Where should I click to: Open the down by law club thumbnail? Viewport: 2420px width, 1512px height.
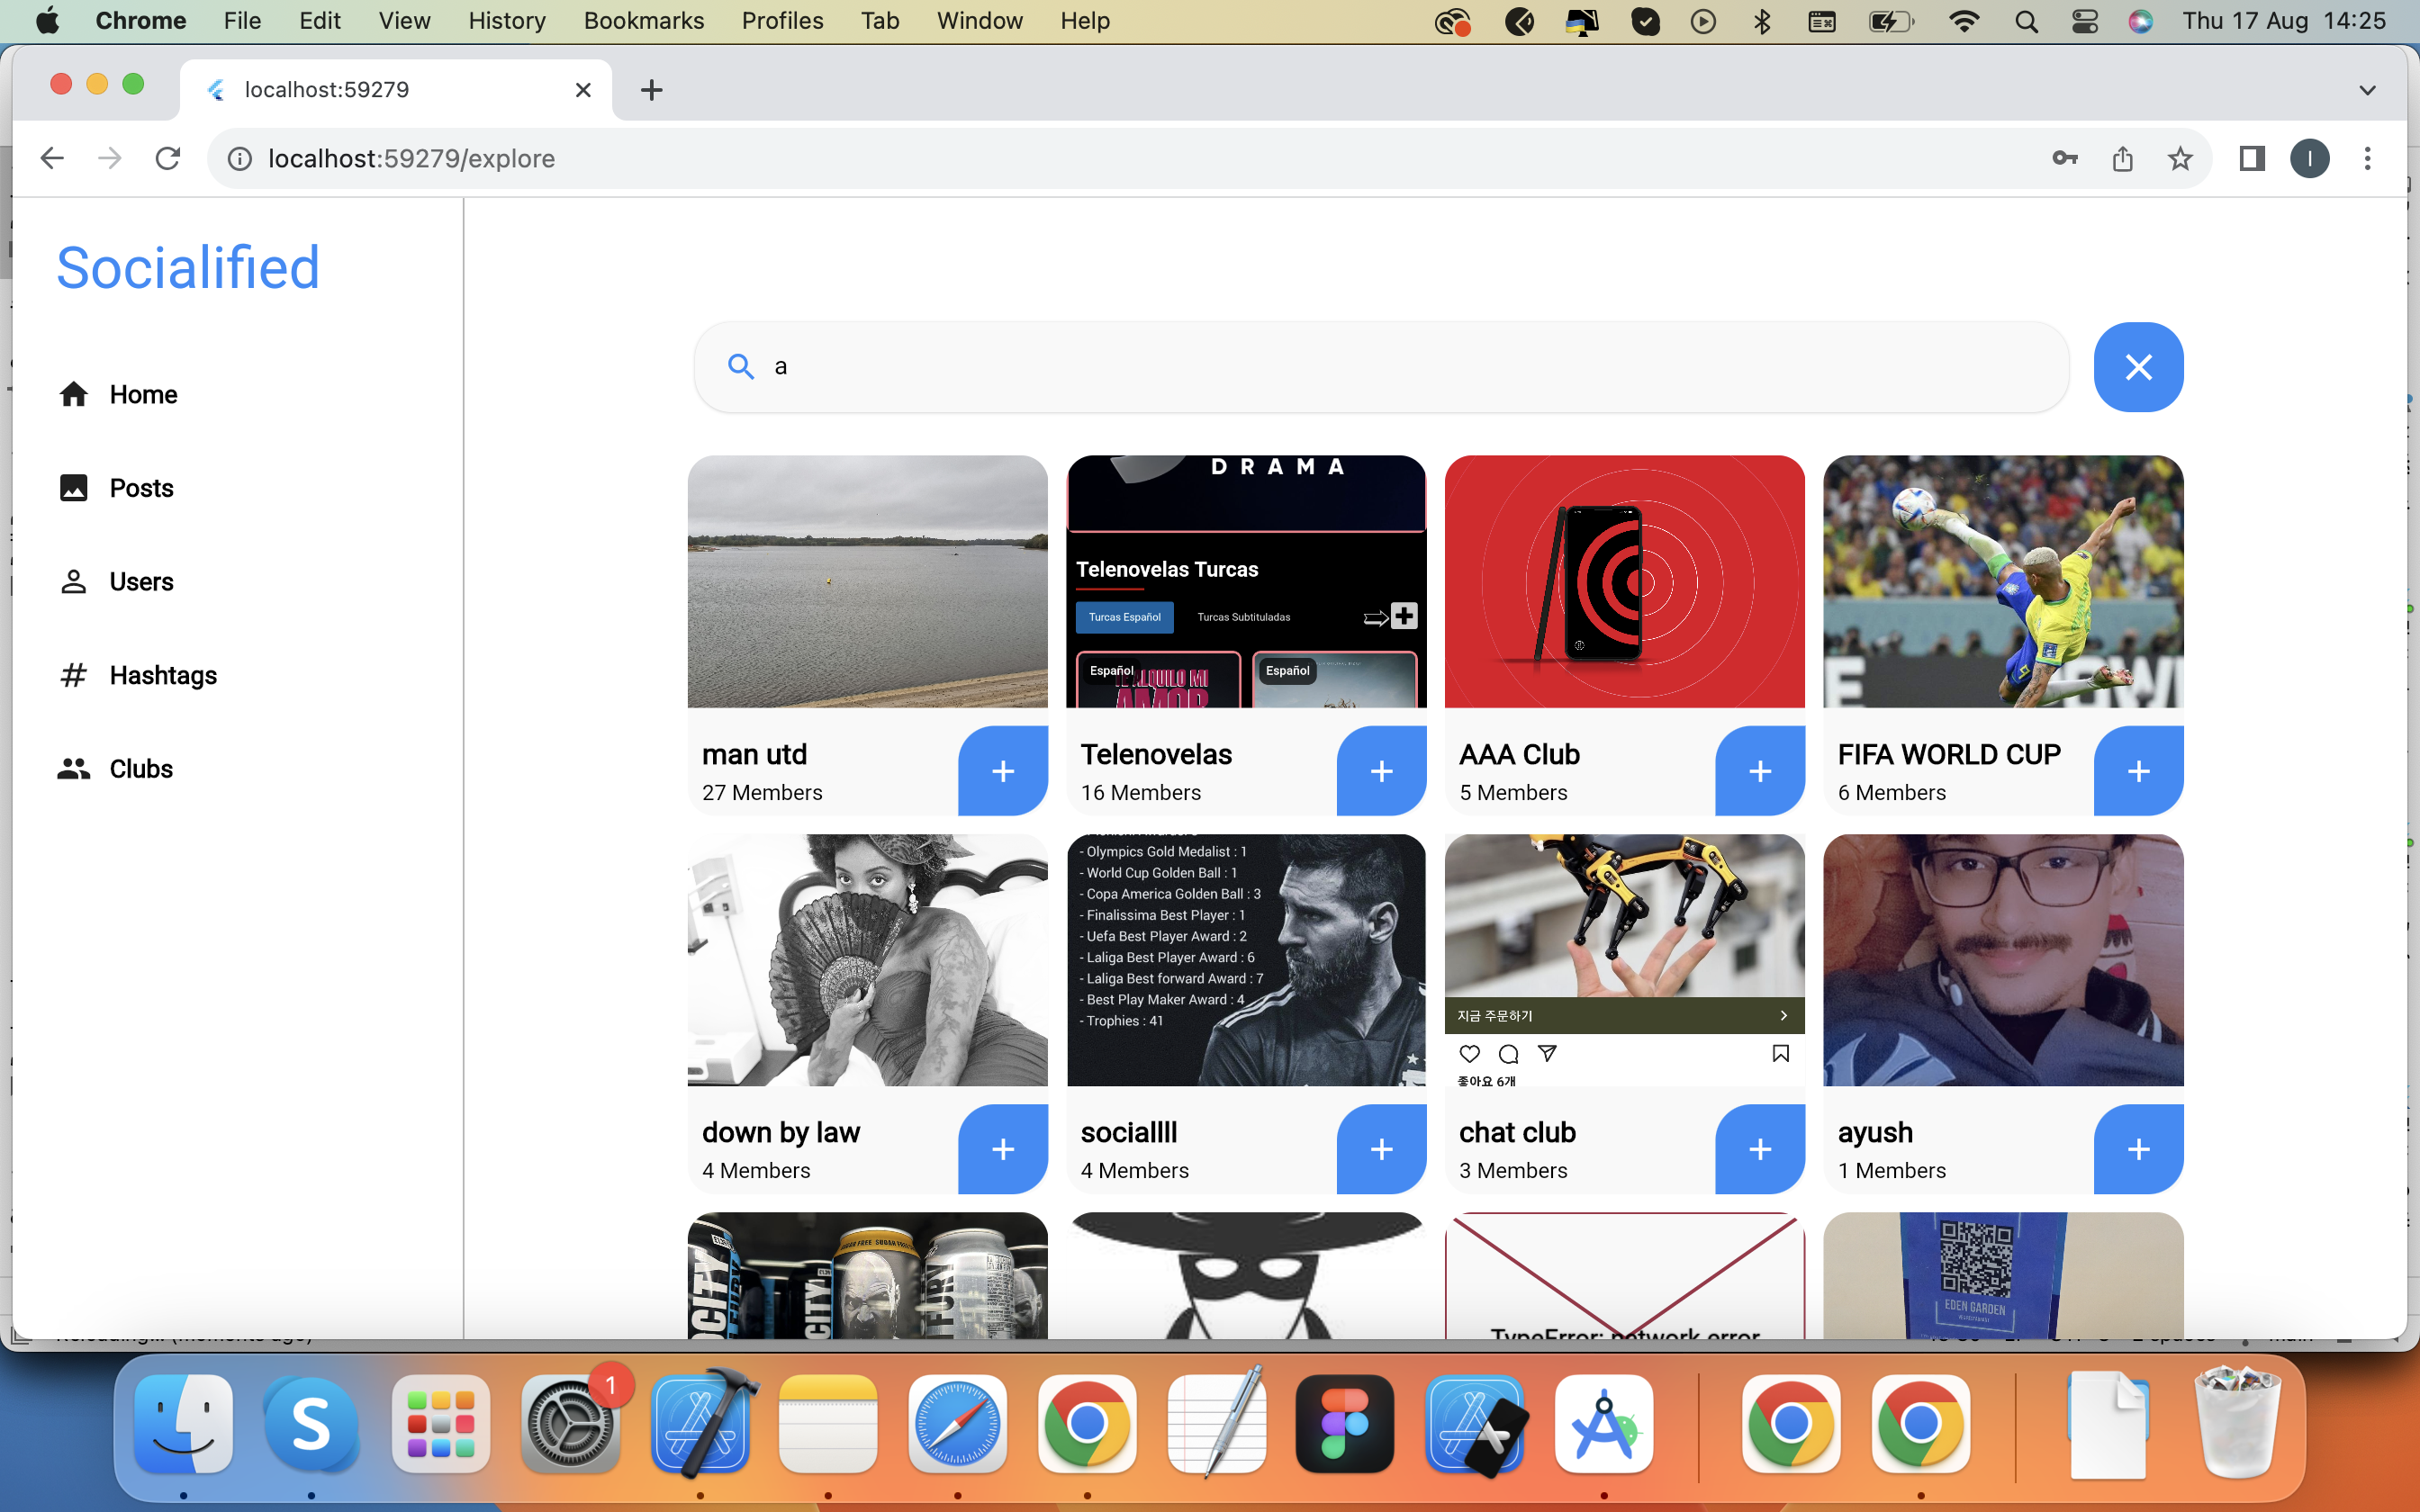pos(867,960)
